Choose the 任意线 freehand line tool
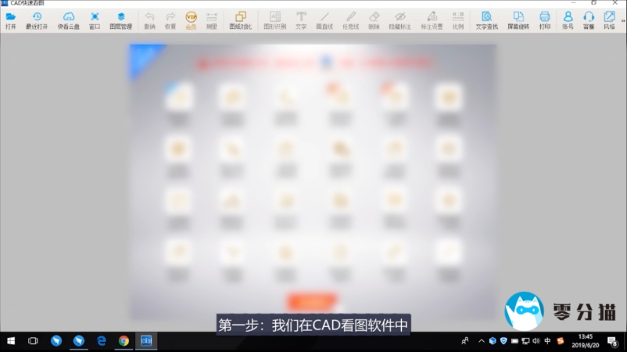The image size is (627, 352). click(x=351, y=20)
